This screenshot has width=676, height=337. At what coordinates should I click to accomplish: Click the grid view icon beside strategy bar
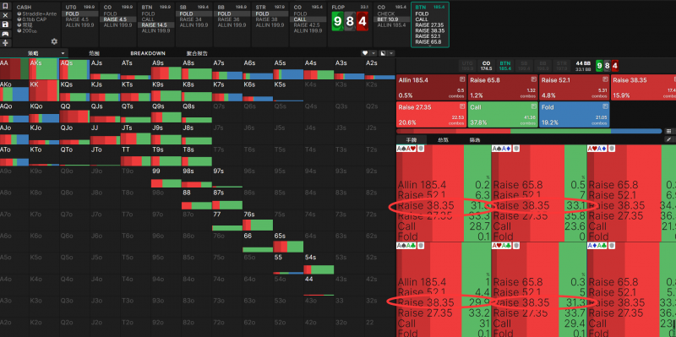668,131
